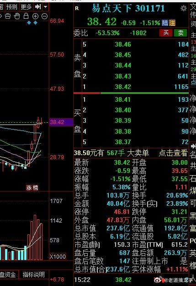Click the red 买 button
The width and height of the screenshot is (196, 286).
[x=166, y=33]
